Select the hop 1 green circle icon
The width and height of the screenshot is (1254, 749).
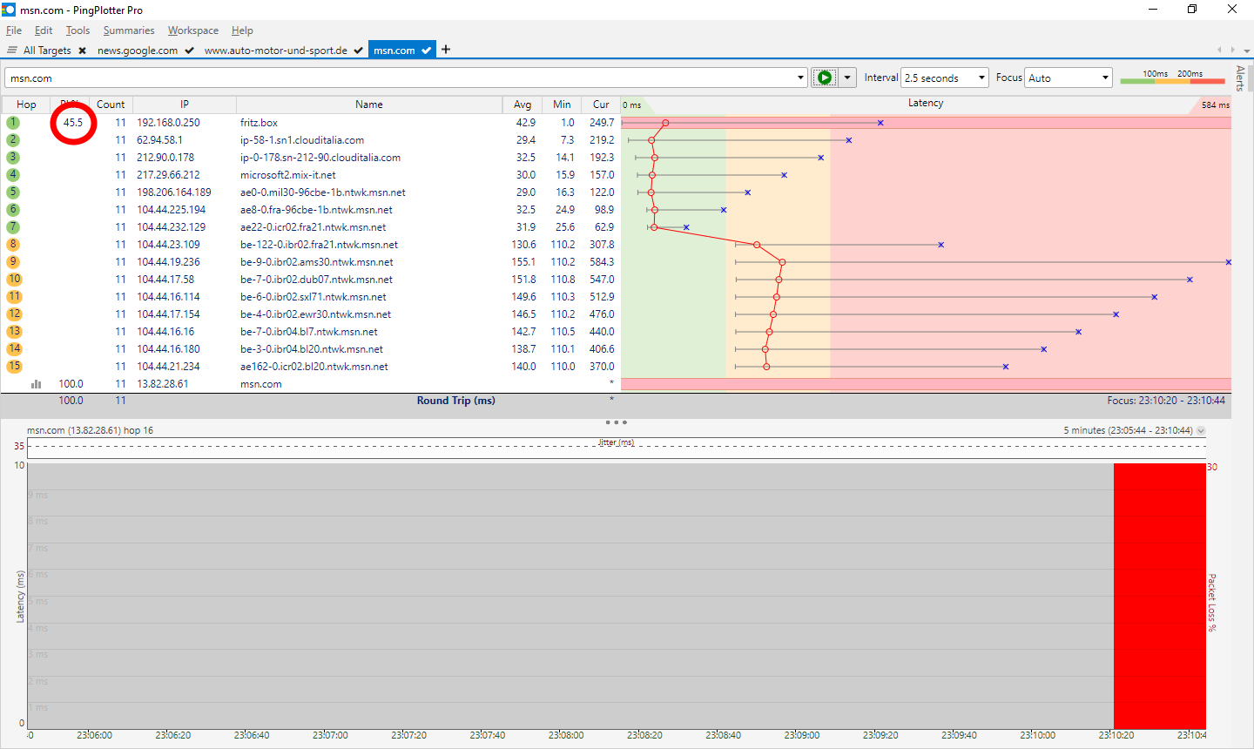coord(13,123)
